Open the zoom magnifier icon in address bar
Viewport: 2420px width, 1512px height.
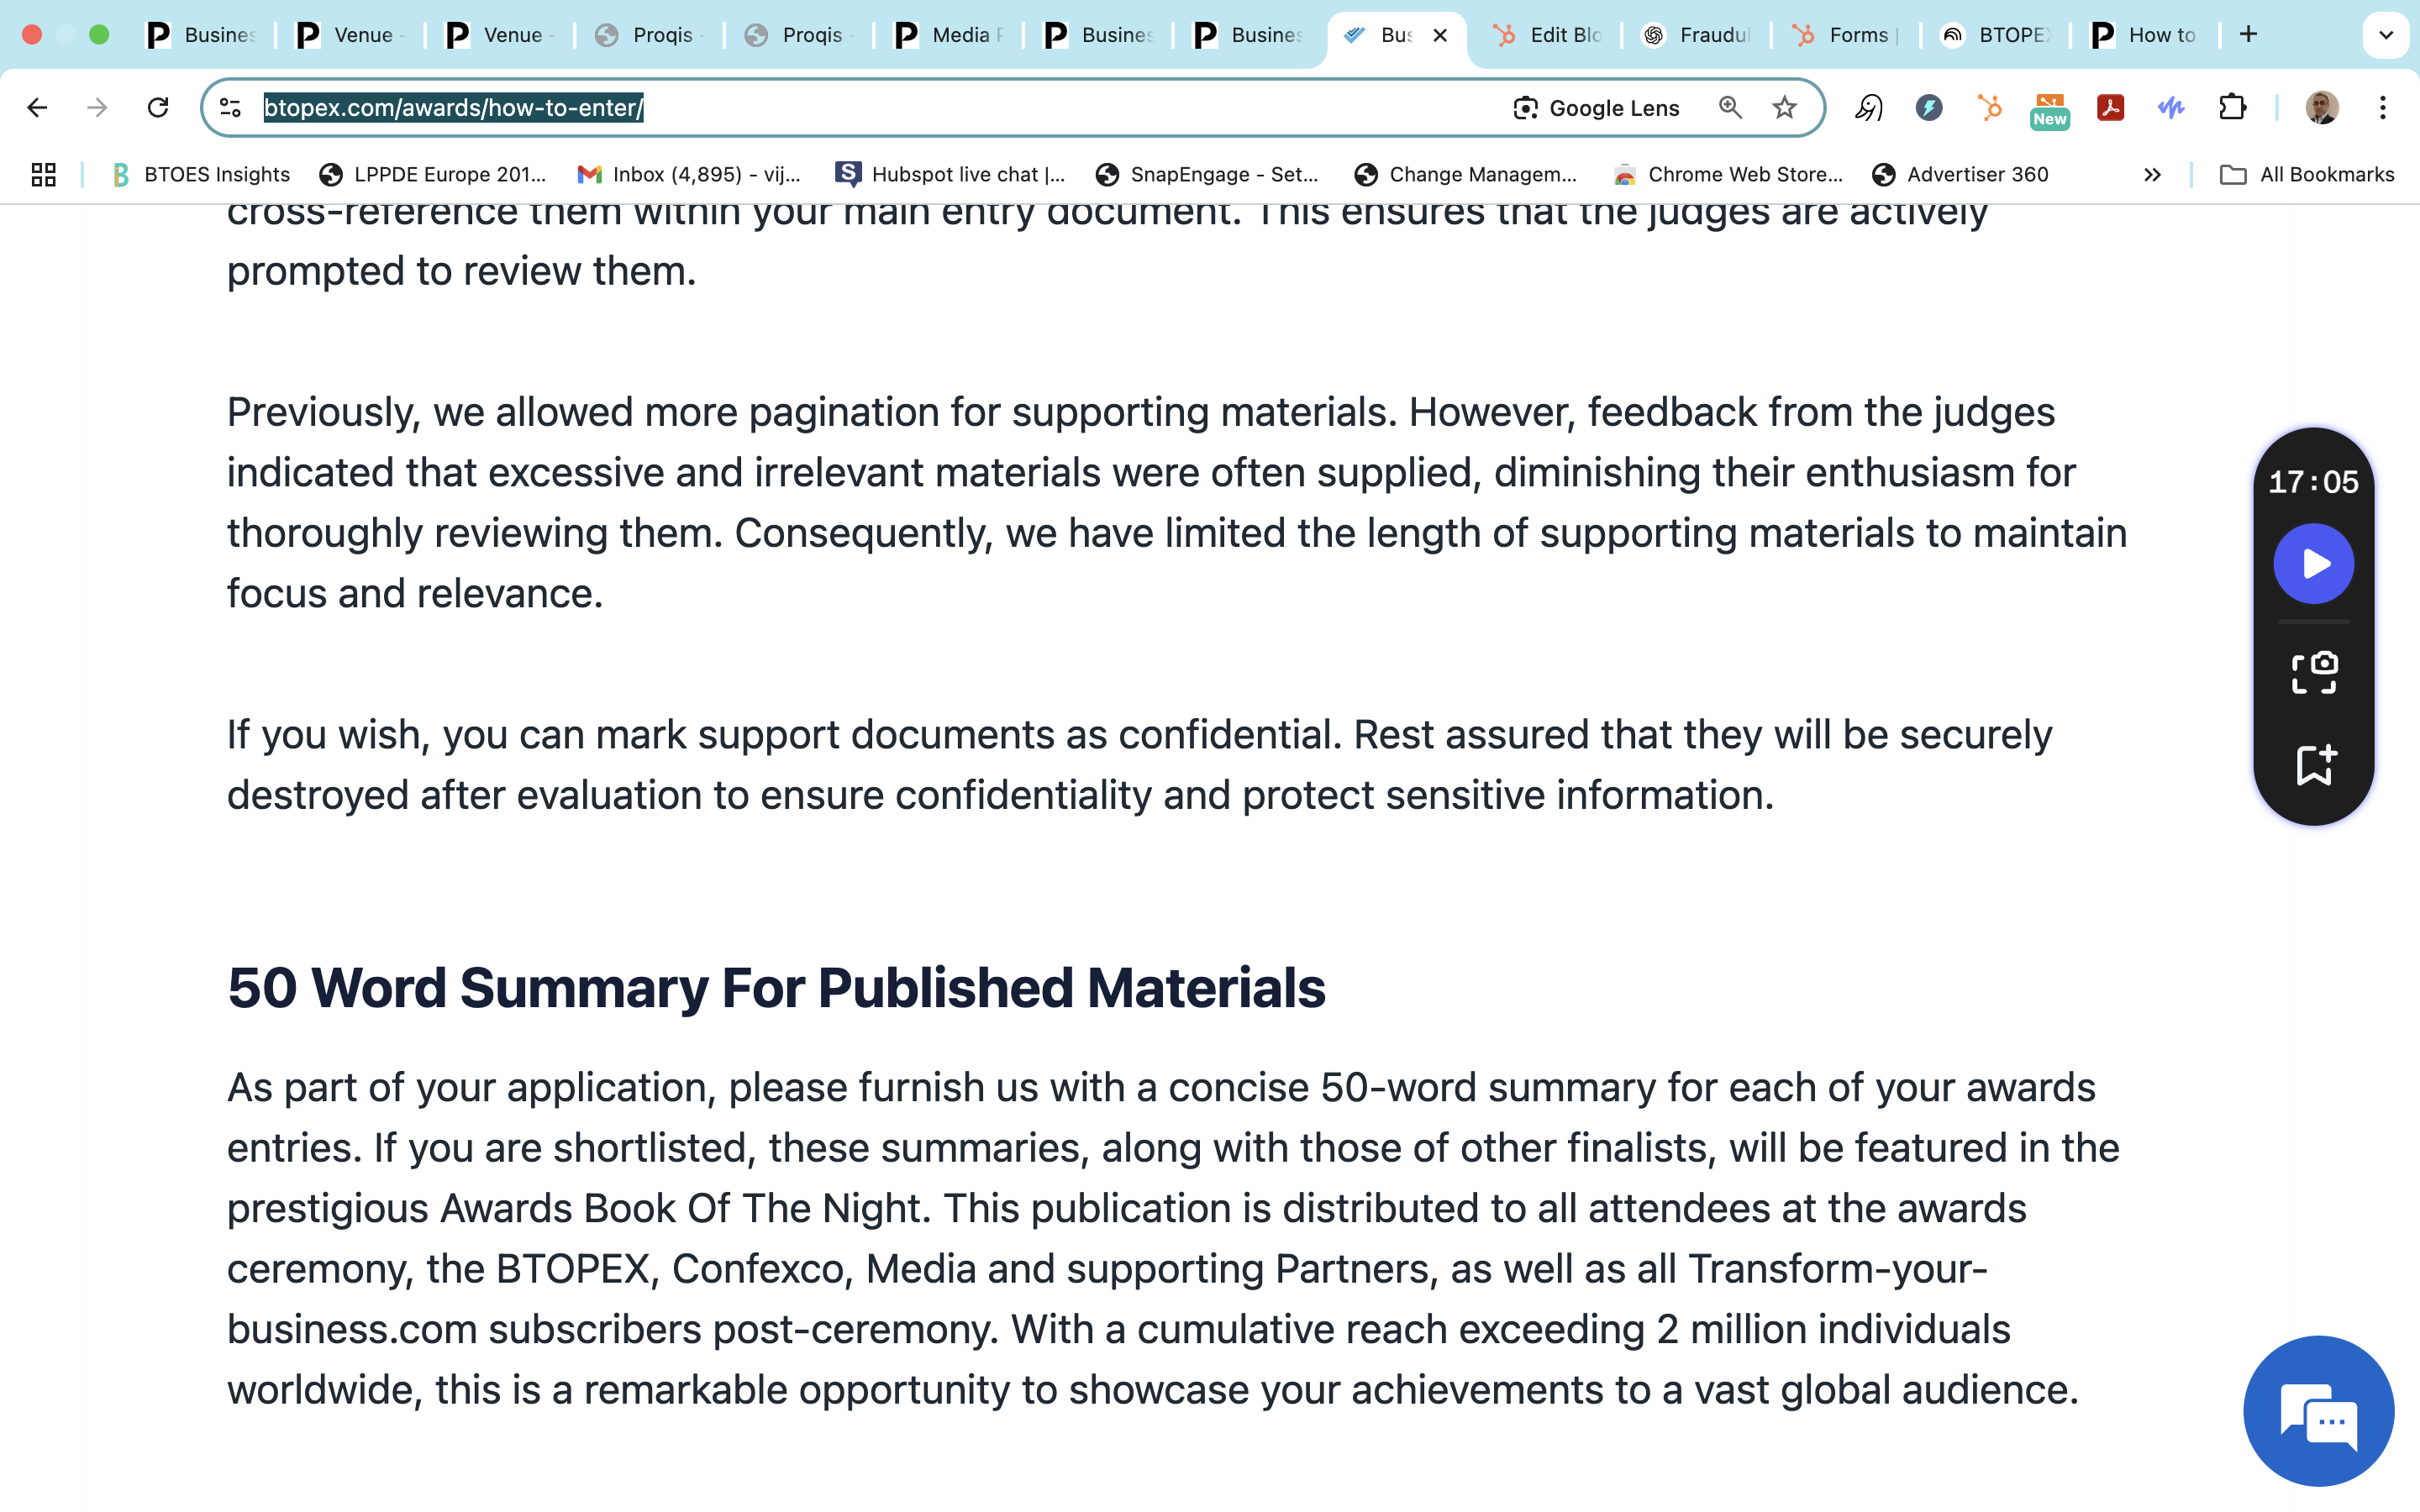point(1730,108)
